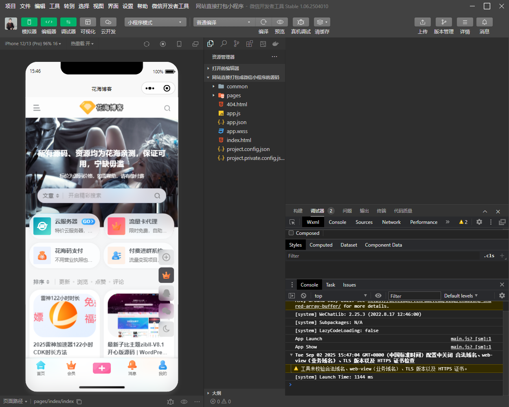Open the search icon in the explorer sidebar

click(x=224, y=44)
